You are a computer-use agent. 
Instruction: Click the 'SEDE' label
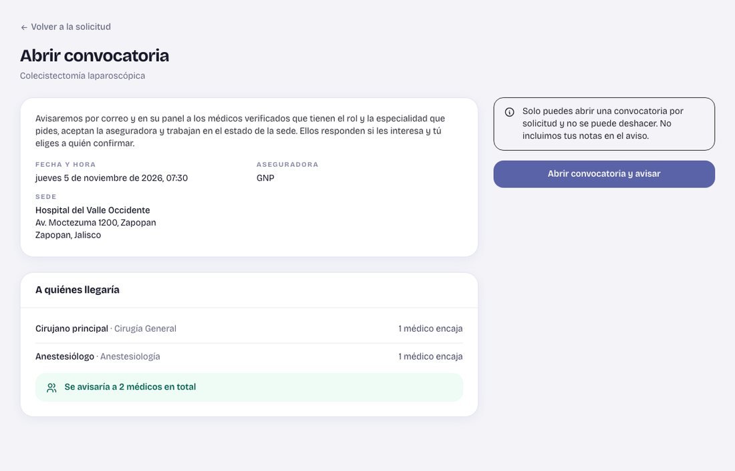(x=46, y=197)
